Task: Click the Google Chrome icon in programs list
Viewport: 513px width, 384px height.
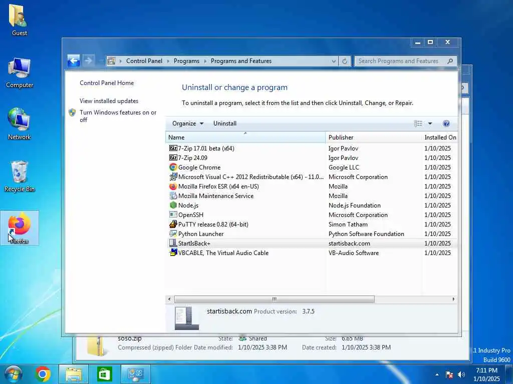Action: click(173, 167)
